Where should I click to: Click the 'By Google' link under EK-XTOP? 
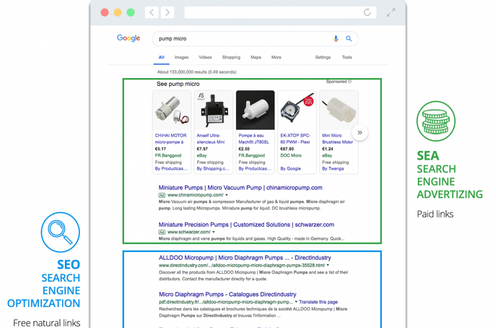coord(290,168)
